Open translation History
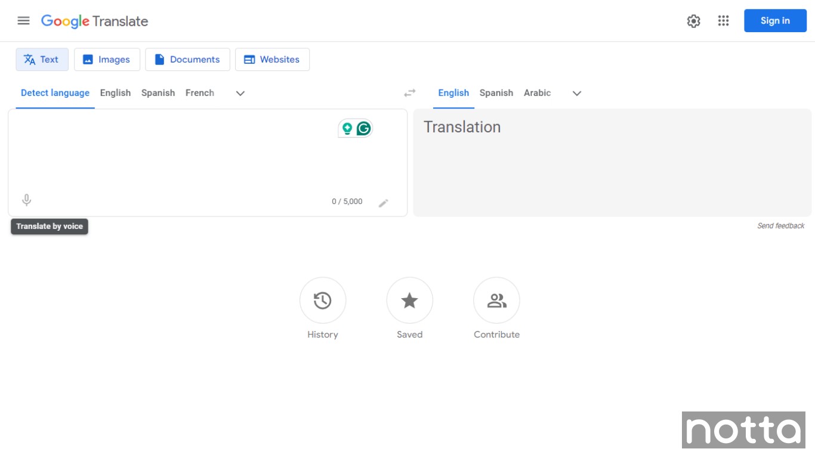The width and height of the screenshot is (815, 458). pyautogui.click(x=322, y=301)
